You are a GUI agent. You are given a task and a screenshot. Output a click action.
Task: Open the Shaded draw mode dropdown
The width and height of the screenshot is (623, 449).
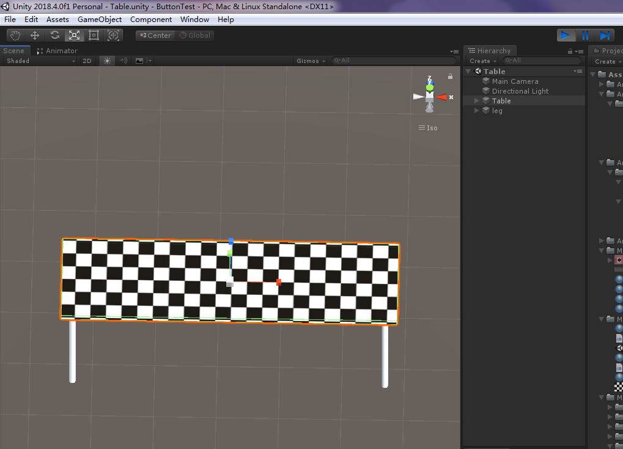click(x=40, y=61)
